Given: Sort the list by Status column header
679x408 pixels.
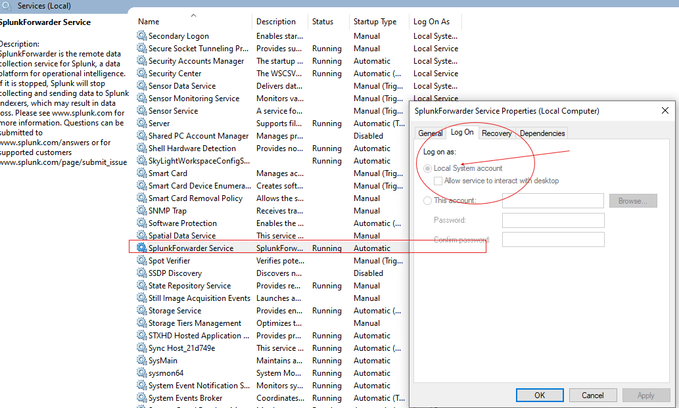Looking at the screenshot, I should click(323, 22).
